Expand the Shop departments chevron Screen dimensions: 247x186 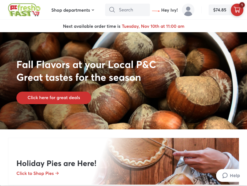(x=93, y=10)
